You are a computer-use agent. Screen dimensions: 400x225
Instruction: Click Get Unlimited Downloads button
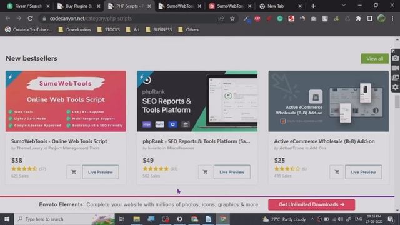tap(311, 204)
